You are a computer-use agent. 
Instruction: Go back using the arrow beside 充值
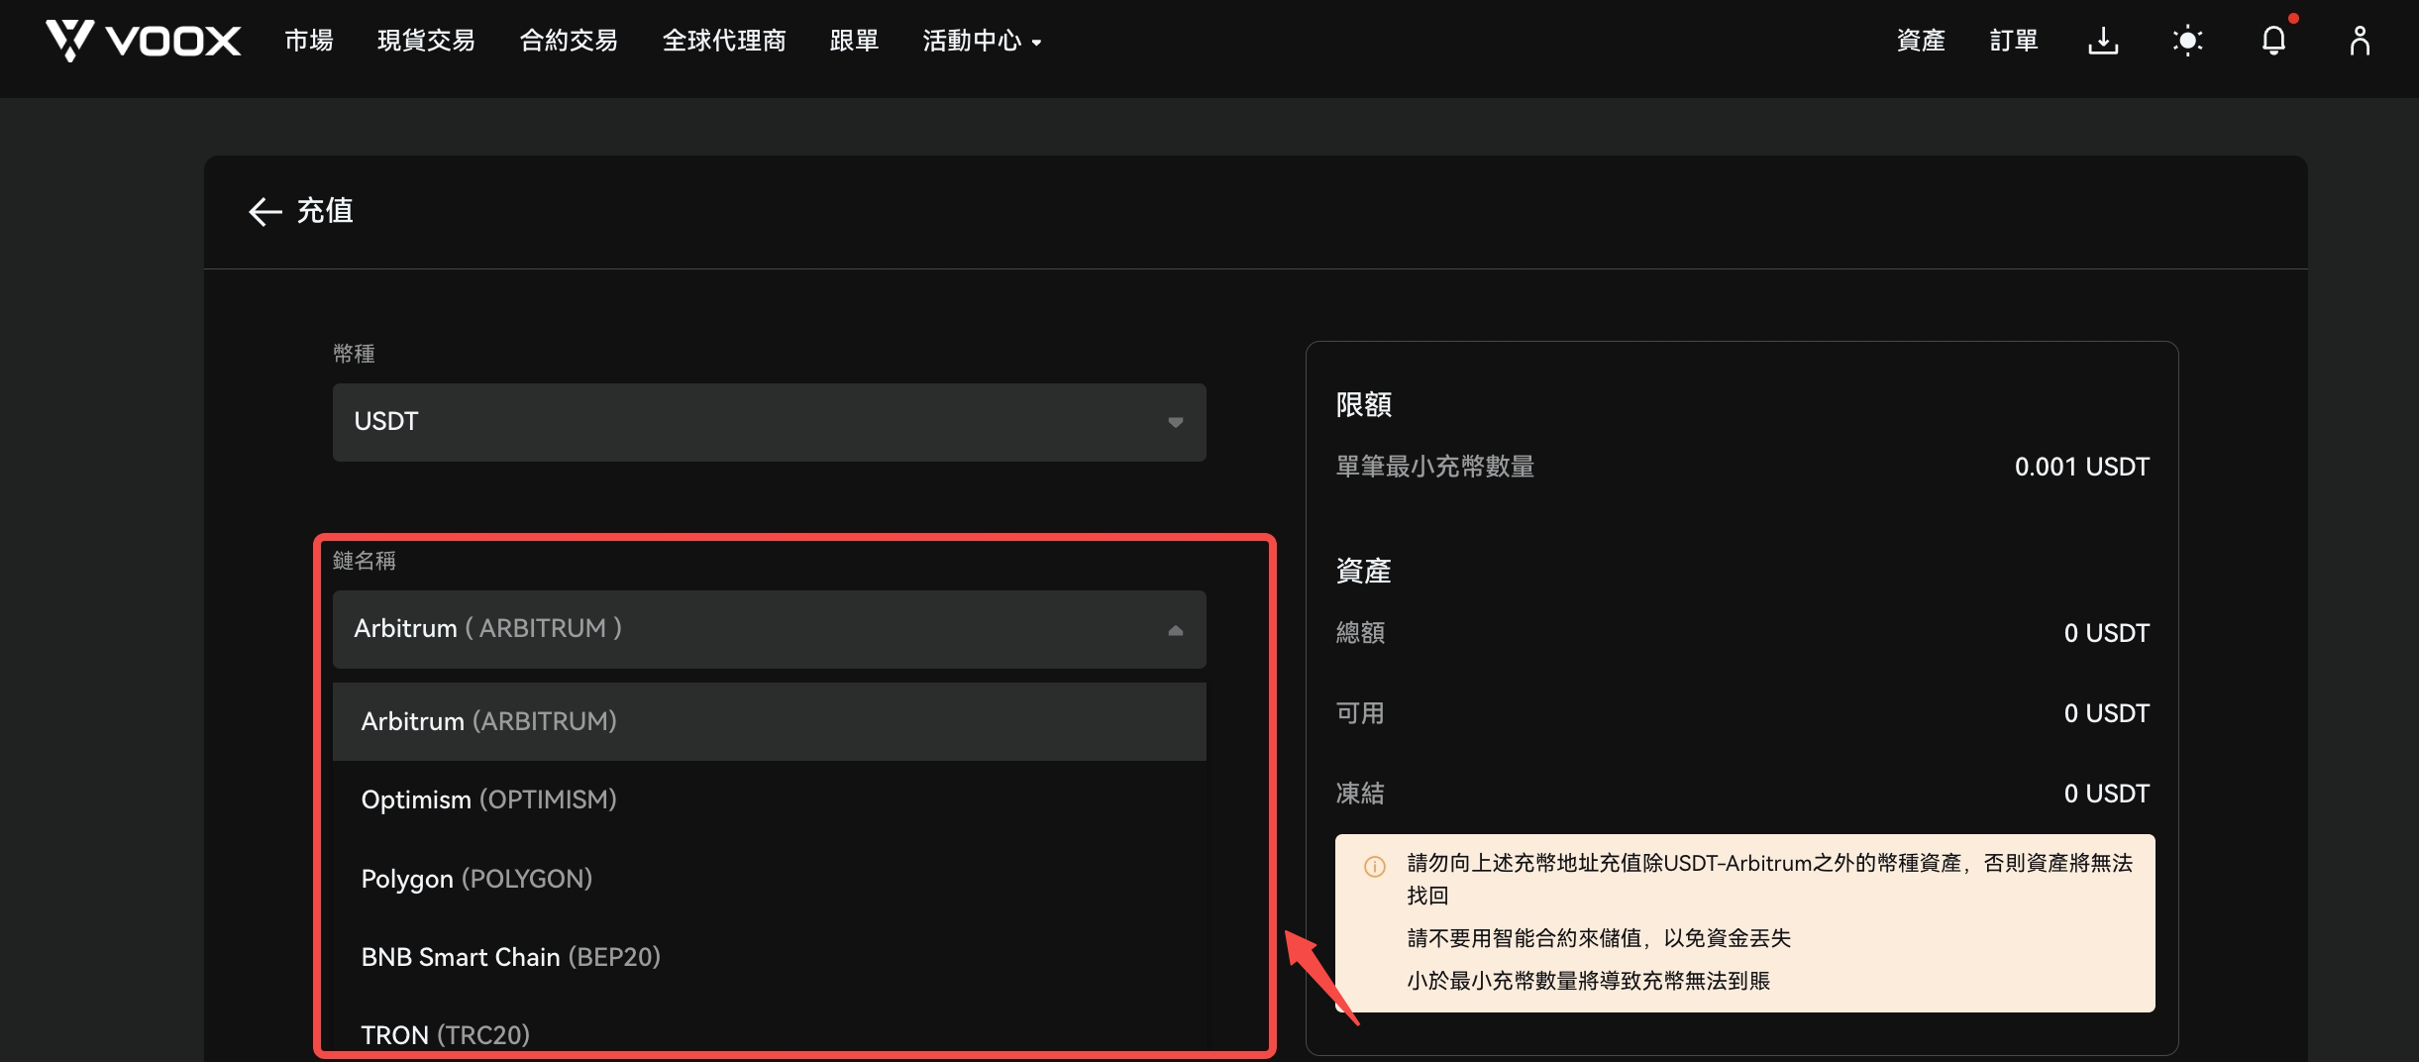pos(264,211)
